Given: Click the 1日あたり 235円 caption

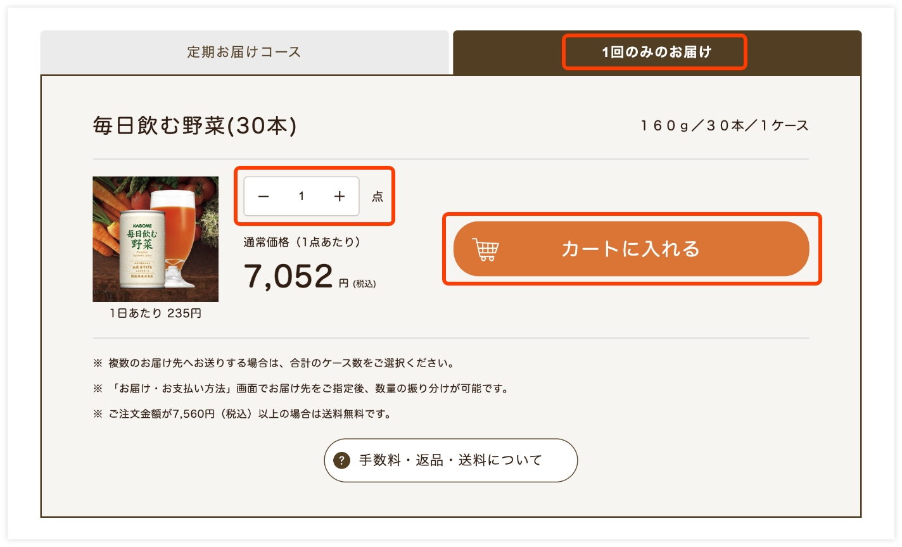Looking at the screenshot, I should pyautogui.click(x=156, y=313).
